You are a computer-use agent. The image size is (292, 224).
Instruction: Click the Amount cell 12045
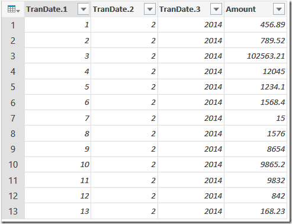[x=255, y=71]
